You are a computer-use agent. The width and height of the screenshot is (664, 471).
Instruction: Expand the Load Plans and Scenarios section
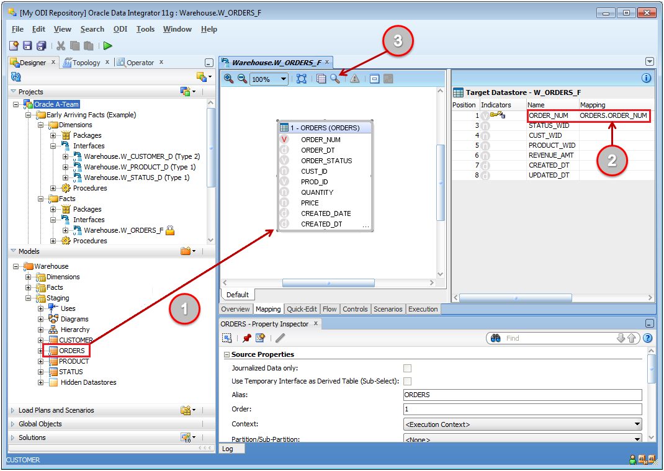[14, 411]
